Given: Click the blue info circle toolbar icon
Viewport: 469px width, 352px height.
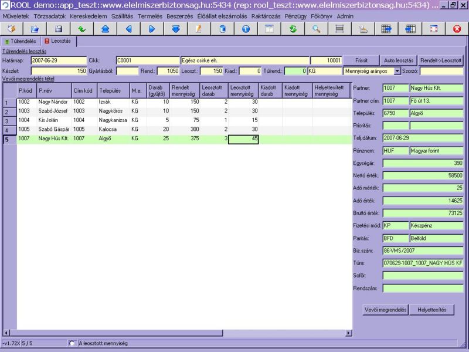Looking at the screenshot, I should pyautogui.click(x=246, y=28).
